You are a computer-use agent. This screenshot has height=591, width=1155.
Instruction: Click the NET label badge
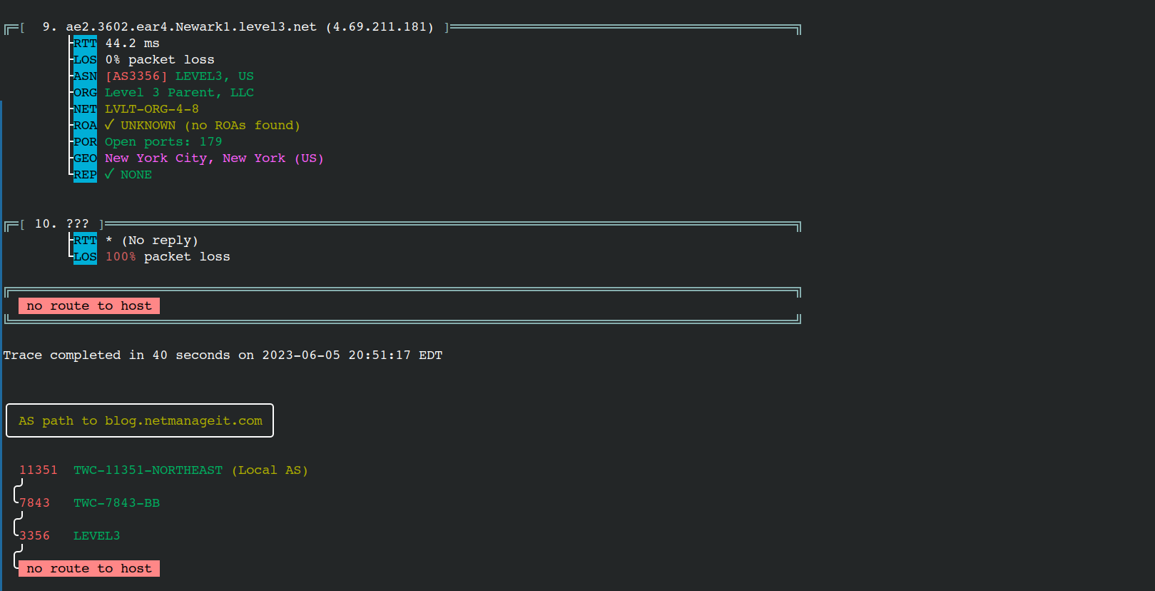point(85,109)
